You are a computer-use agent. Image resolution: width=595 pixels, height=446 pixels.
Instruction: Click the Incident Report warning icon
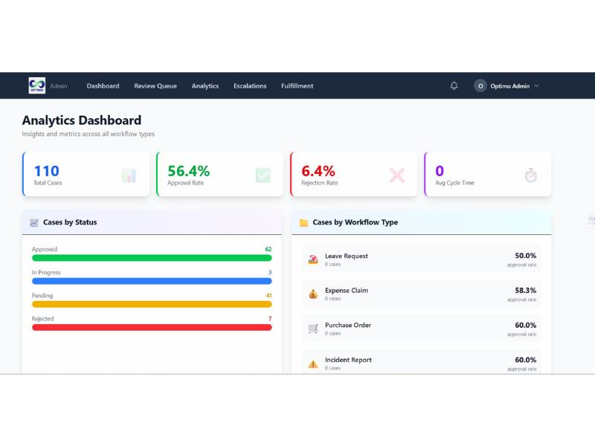click(x=313, y=363)
